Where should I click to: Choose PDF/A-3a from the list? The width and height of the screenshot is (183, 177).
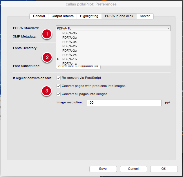[x=113, y=42]
